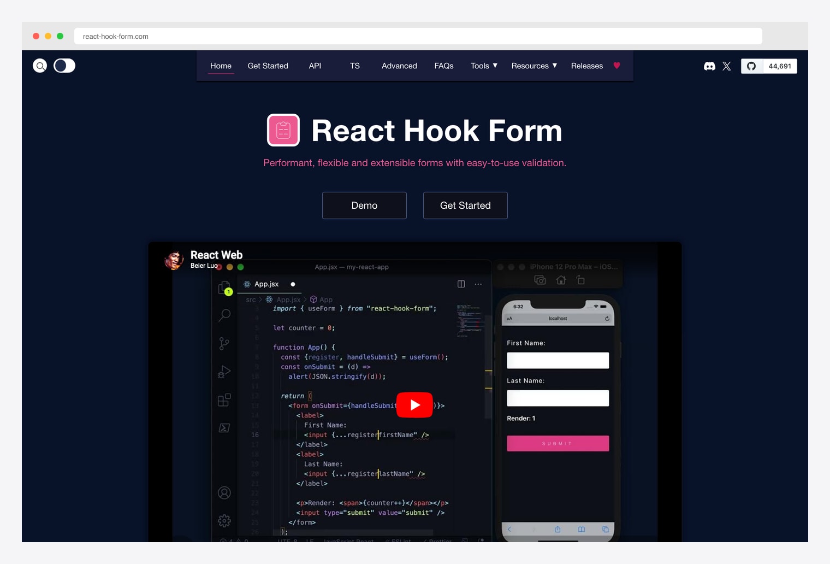Screen dimensions: 830x564
Task: Open the TS nav item
Action: click(x=355, y=66)
